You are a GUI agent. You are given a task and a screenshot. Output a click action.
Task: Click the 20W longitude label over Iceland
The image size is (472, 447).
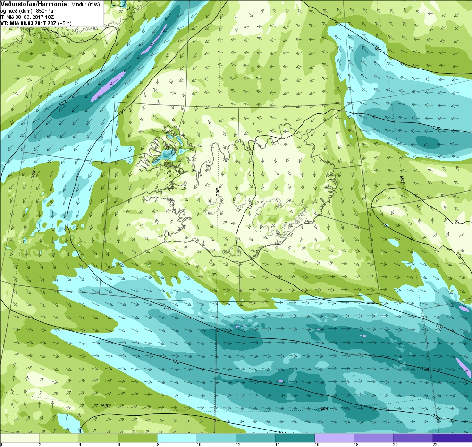pyautogui.click(x=218, y=192)
